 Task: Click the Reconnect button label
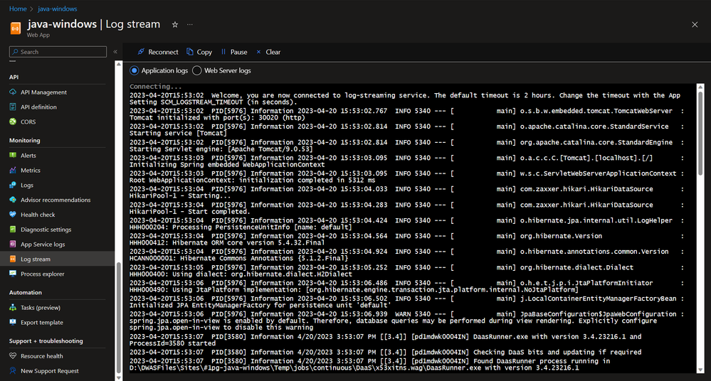(x=163, y=52)
